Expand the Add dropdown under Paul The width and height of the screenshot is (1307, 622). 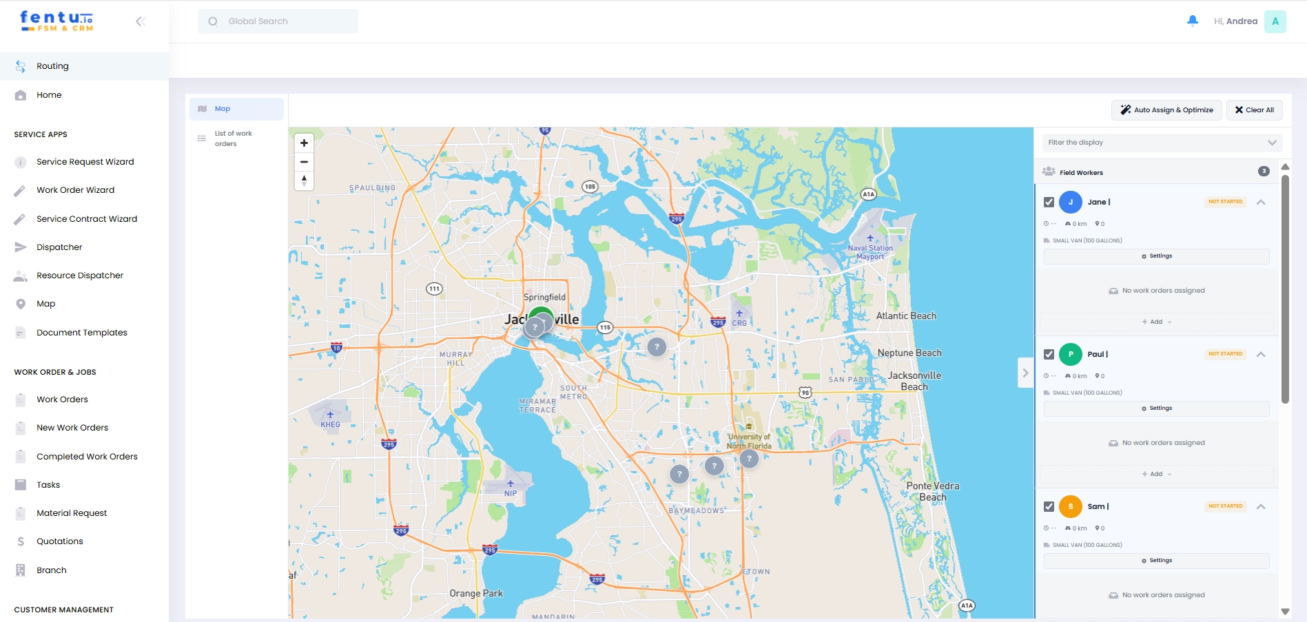point(1156,474)
